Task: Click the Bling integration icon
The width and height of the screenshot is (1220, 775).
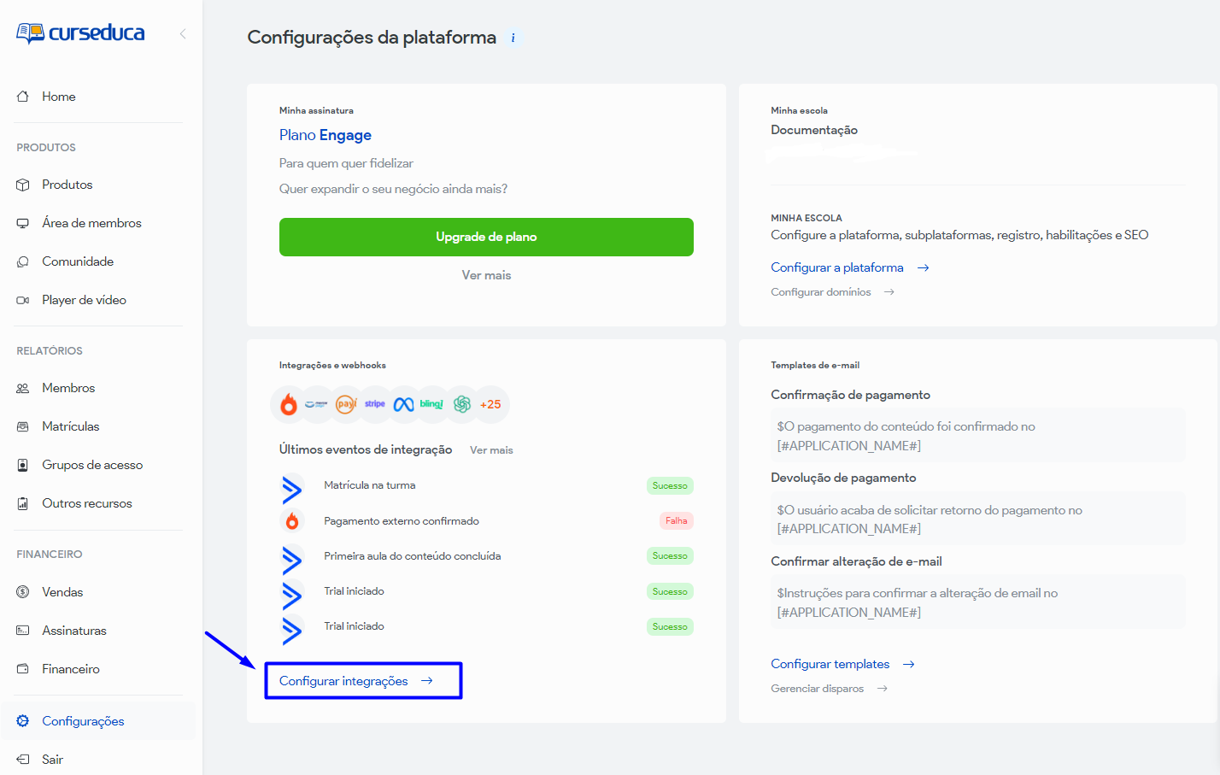Action: 432,404
